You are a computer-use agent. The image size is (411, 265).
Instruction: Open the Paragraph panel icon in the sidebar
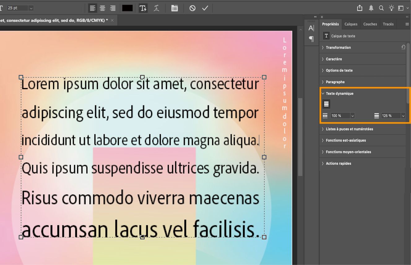tap(311, 39)
